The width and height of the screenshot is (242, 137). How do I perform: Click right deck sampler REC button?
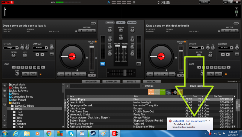tap(237, 54)
